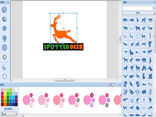This screenshot has height=117, width=156.
Task: Click the canvas horizontal scrollbar thumb
Action: tap(65, 80)
